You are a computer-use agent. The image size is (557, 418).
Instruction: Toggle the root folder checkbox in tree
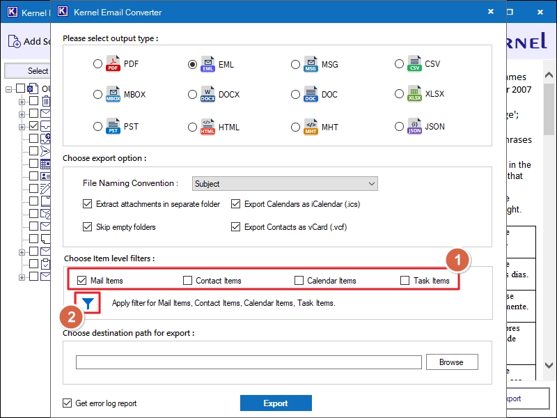(21, 88)
